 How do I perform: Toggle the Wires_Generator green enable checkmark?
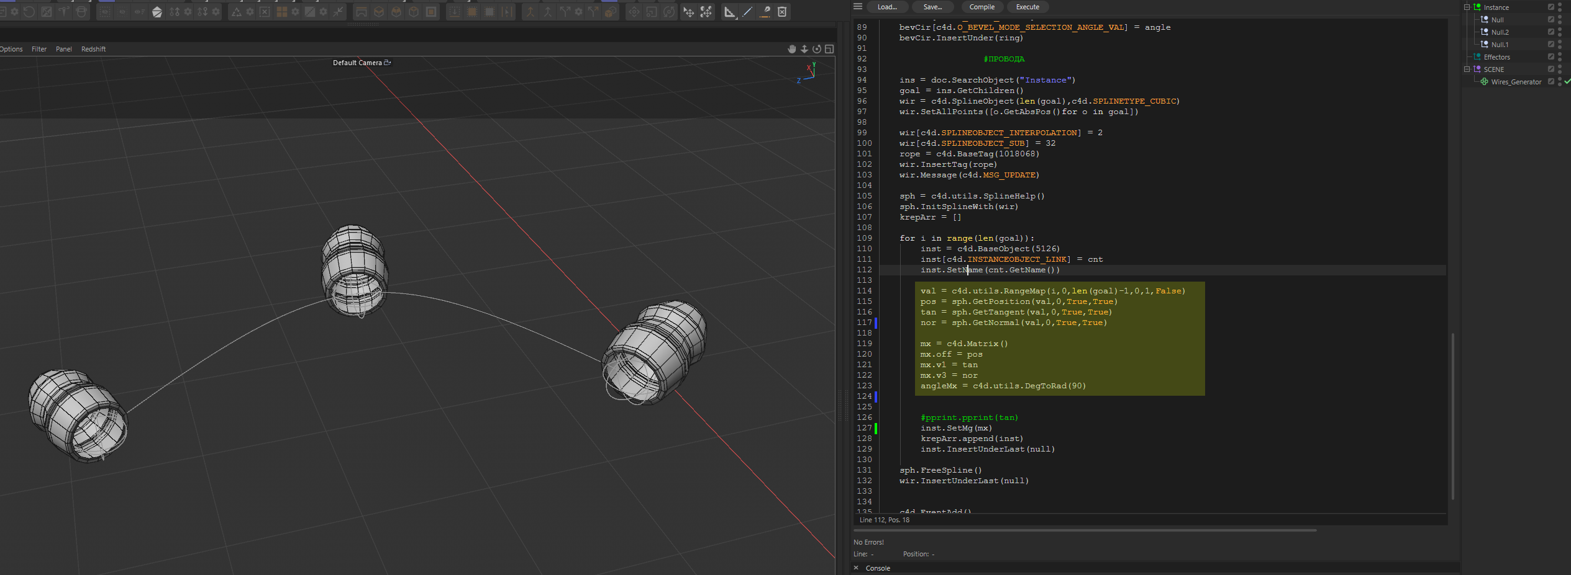1567,82
